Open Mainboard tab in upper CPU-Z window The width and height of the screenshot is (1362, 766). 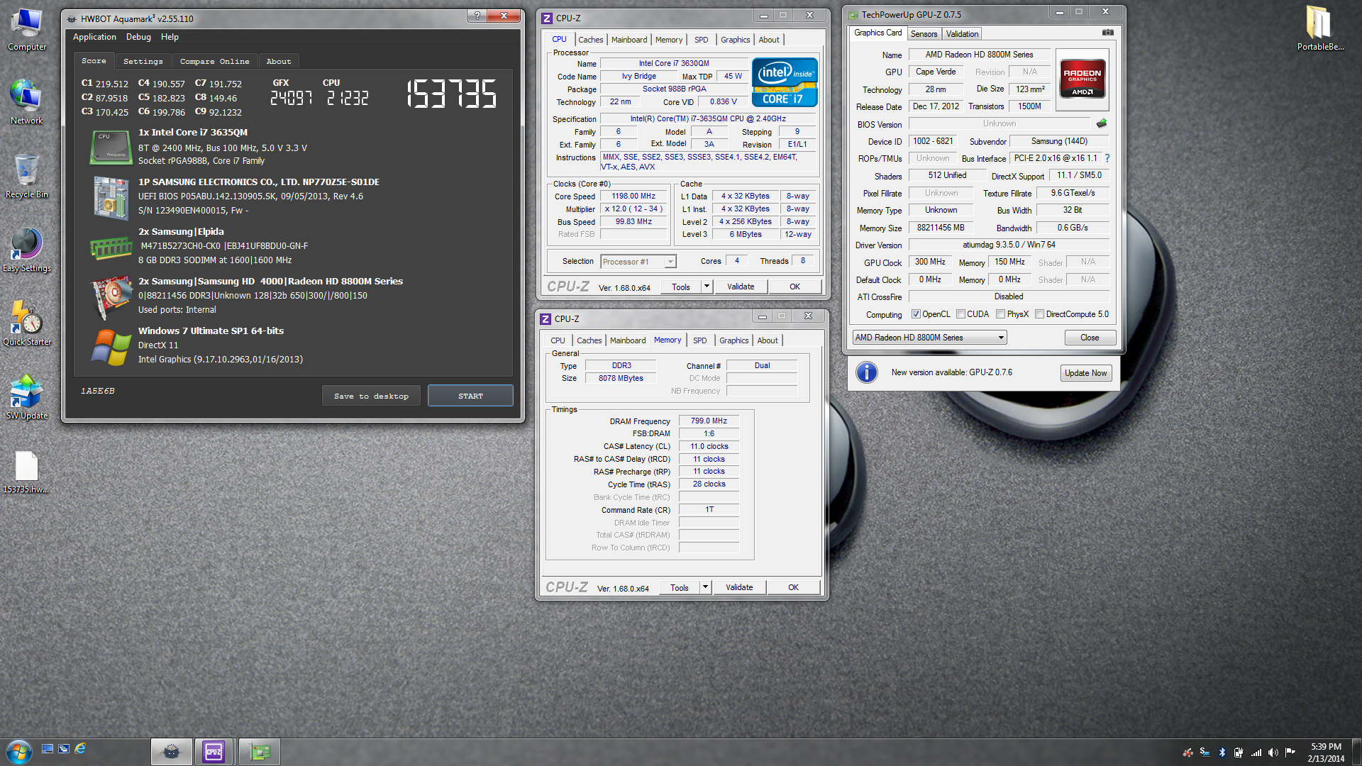tap(629, 40)
